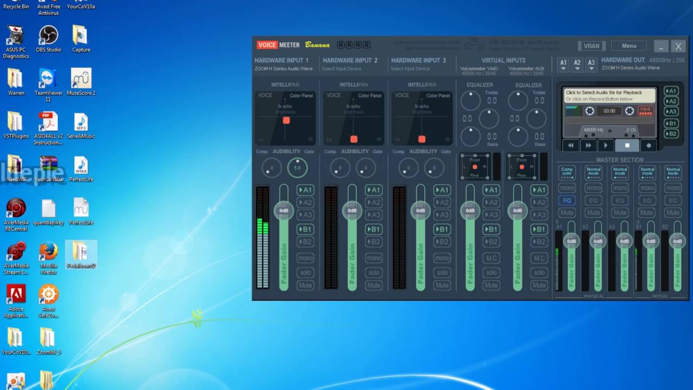Open Mozilla Firefox desktop shortcut

[48, 258]
